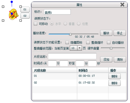Click the 播放 play button
130x103 pixels.
coord(106,33)
